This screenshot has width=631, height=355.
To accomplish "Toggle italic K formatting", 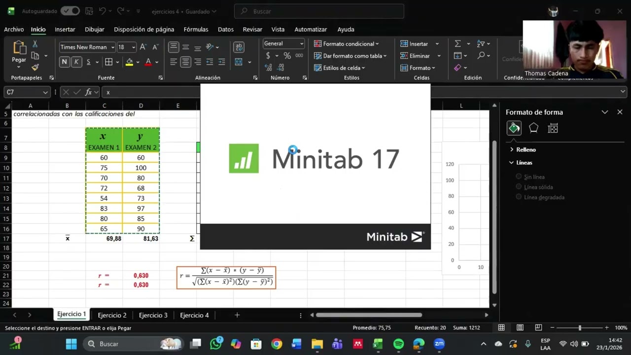I will [76, 62].
